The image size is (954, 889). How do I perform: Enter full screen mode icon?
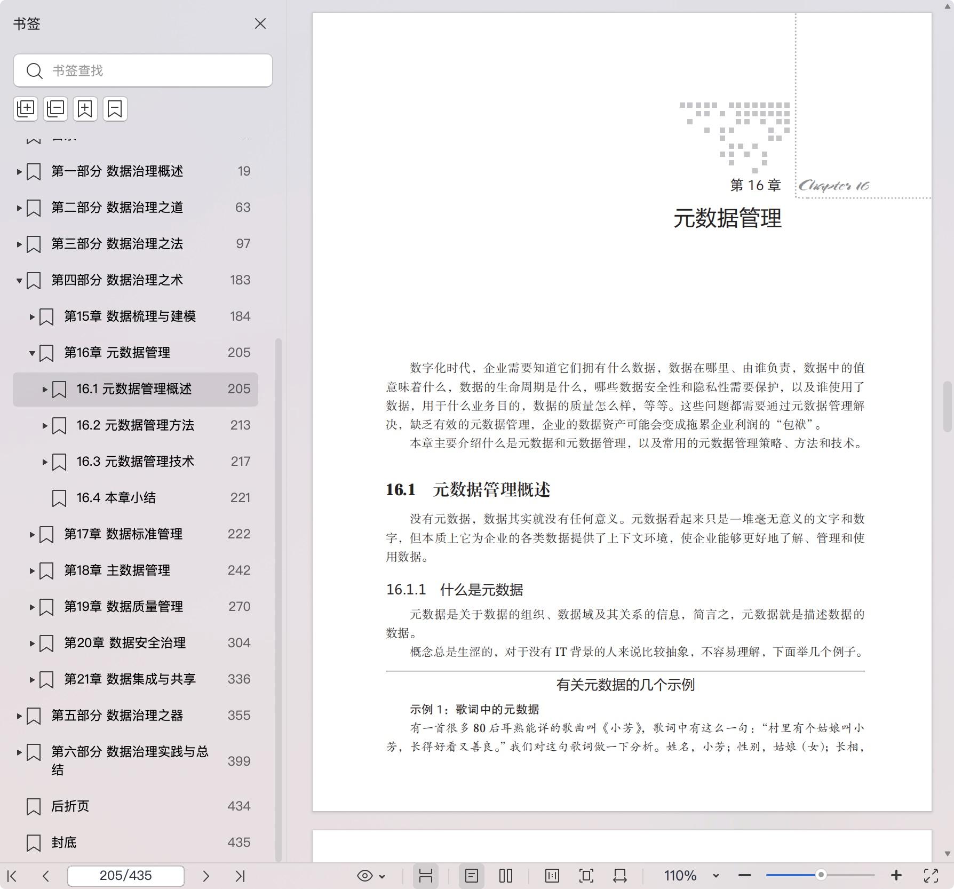tap(931, 876)
